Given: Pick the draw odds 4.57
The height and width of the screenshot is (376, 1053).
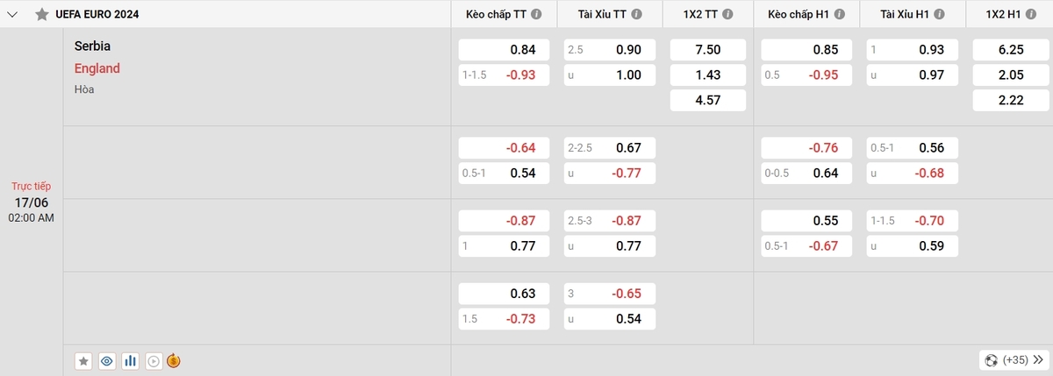Looking at the screenshot, I should (x=707, y=101).
